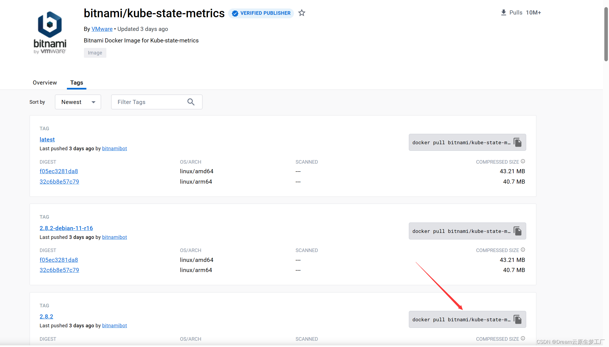Viewport: 609px width, 347px height.
Task: Copy docker pull command for latest tag
Action: point(517,142)
